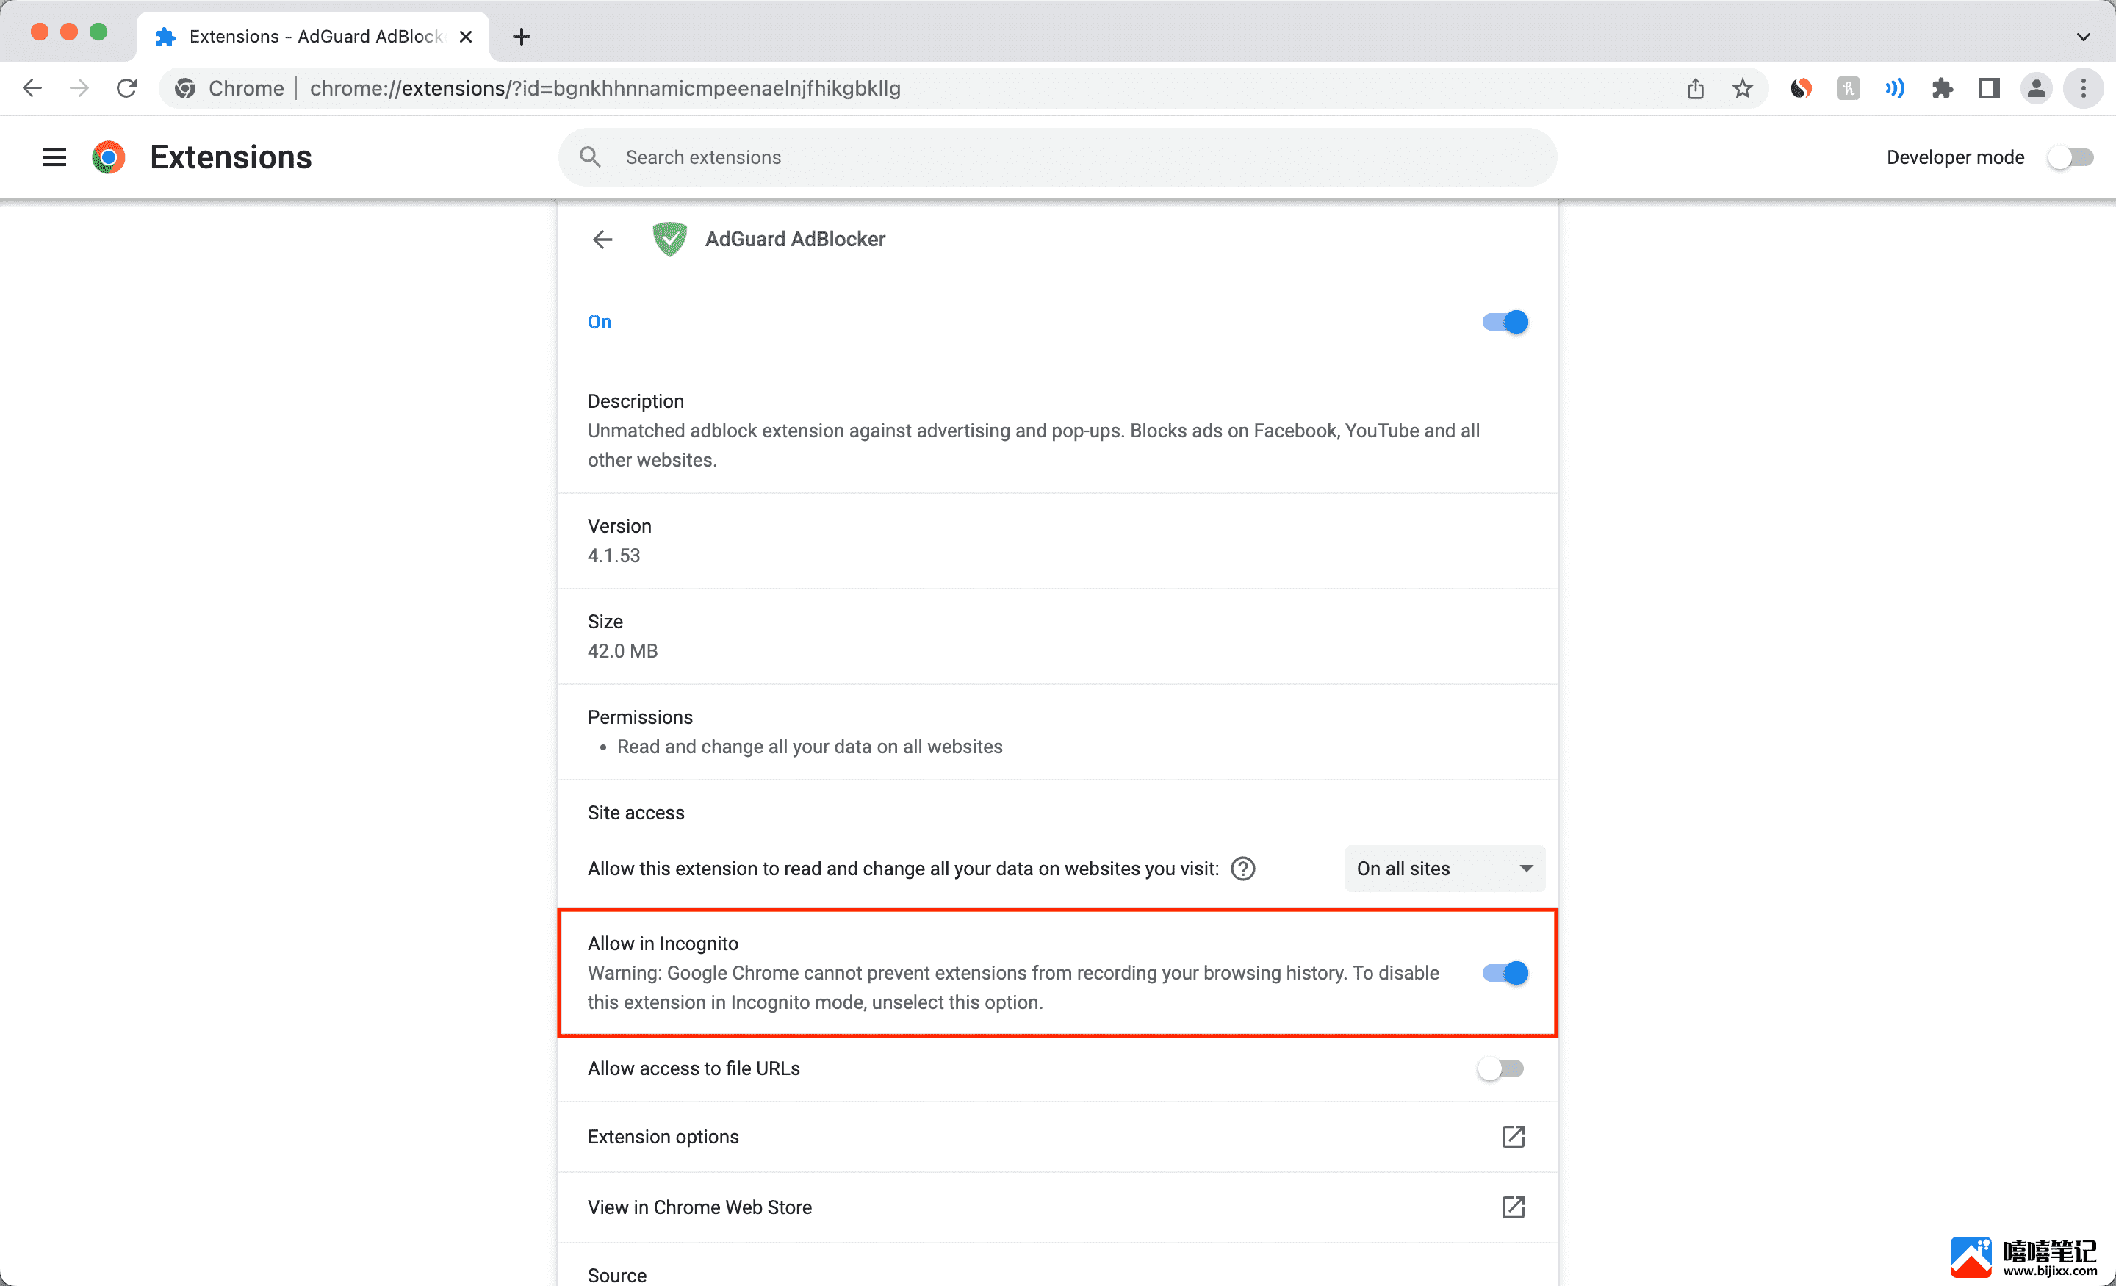Open the Extensions puzzle-piece menu
Viewport: 2116px width, 1286px height.
[x=1942, y=87]
